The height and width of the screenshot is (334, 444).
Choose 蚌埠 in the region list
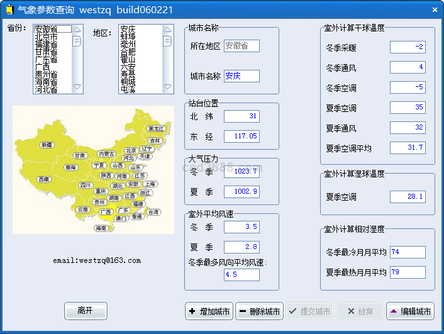[x=128, y=37]
